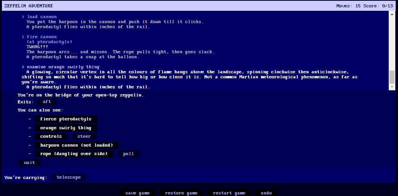Click 'A pterodactyl takes a snap' line
398x196 pixels.
coord(83,57)
